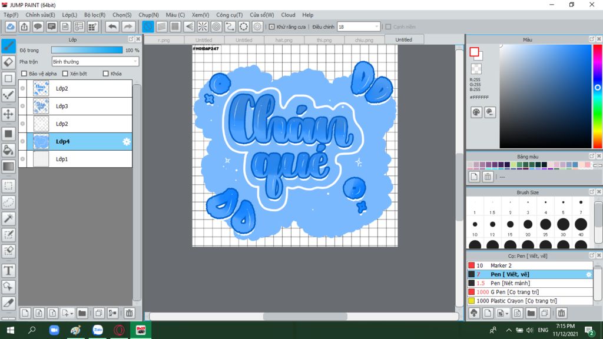Screen dimensions: 603x339
Task: Open Công cụ(T) menu
Action: [x=229, y=15]
